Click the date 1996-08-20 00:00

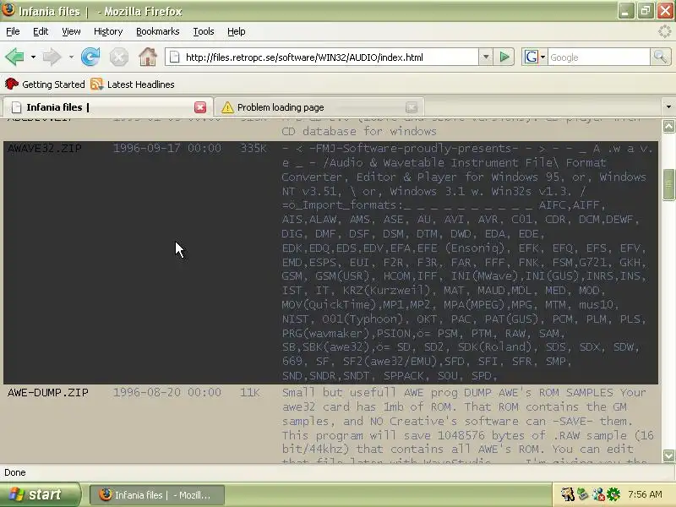[167, 392]
